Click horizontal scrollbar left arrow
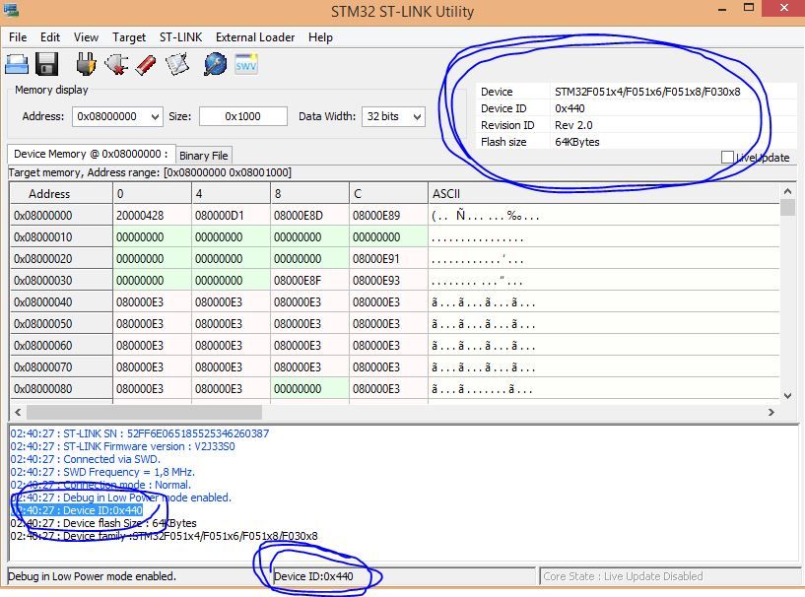This screenshot has height=597, width=805. [18, 412]
